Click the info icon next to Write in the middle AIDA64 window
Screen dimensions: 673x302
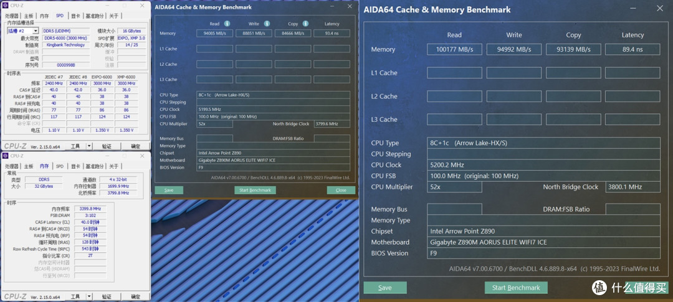click(267, 24)
